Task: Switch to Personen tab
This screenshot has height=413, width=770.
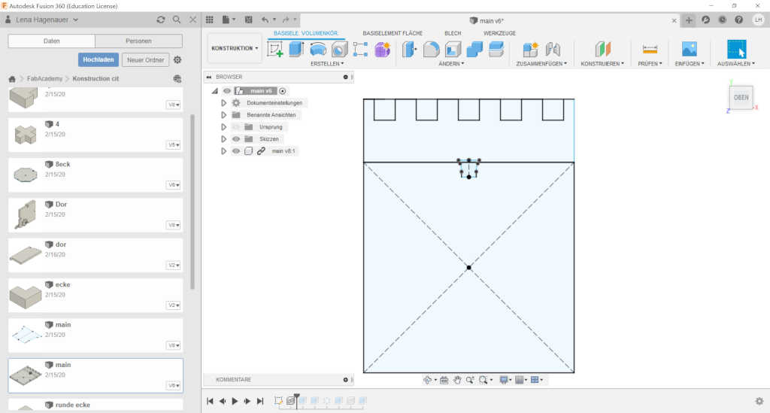Action: [x=138, y=41]
